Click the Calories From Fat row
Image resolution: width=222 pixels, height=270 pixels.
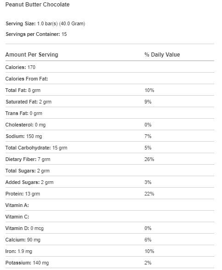[x=110, y=79]
